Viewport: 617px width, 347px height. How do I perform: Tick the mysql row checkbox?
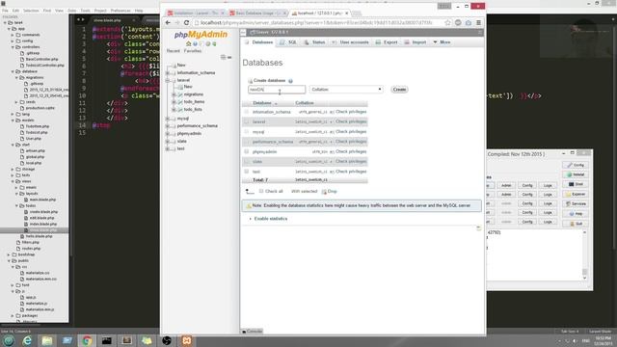(x=247, y=131)
